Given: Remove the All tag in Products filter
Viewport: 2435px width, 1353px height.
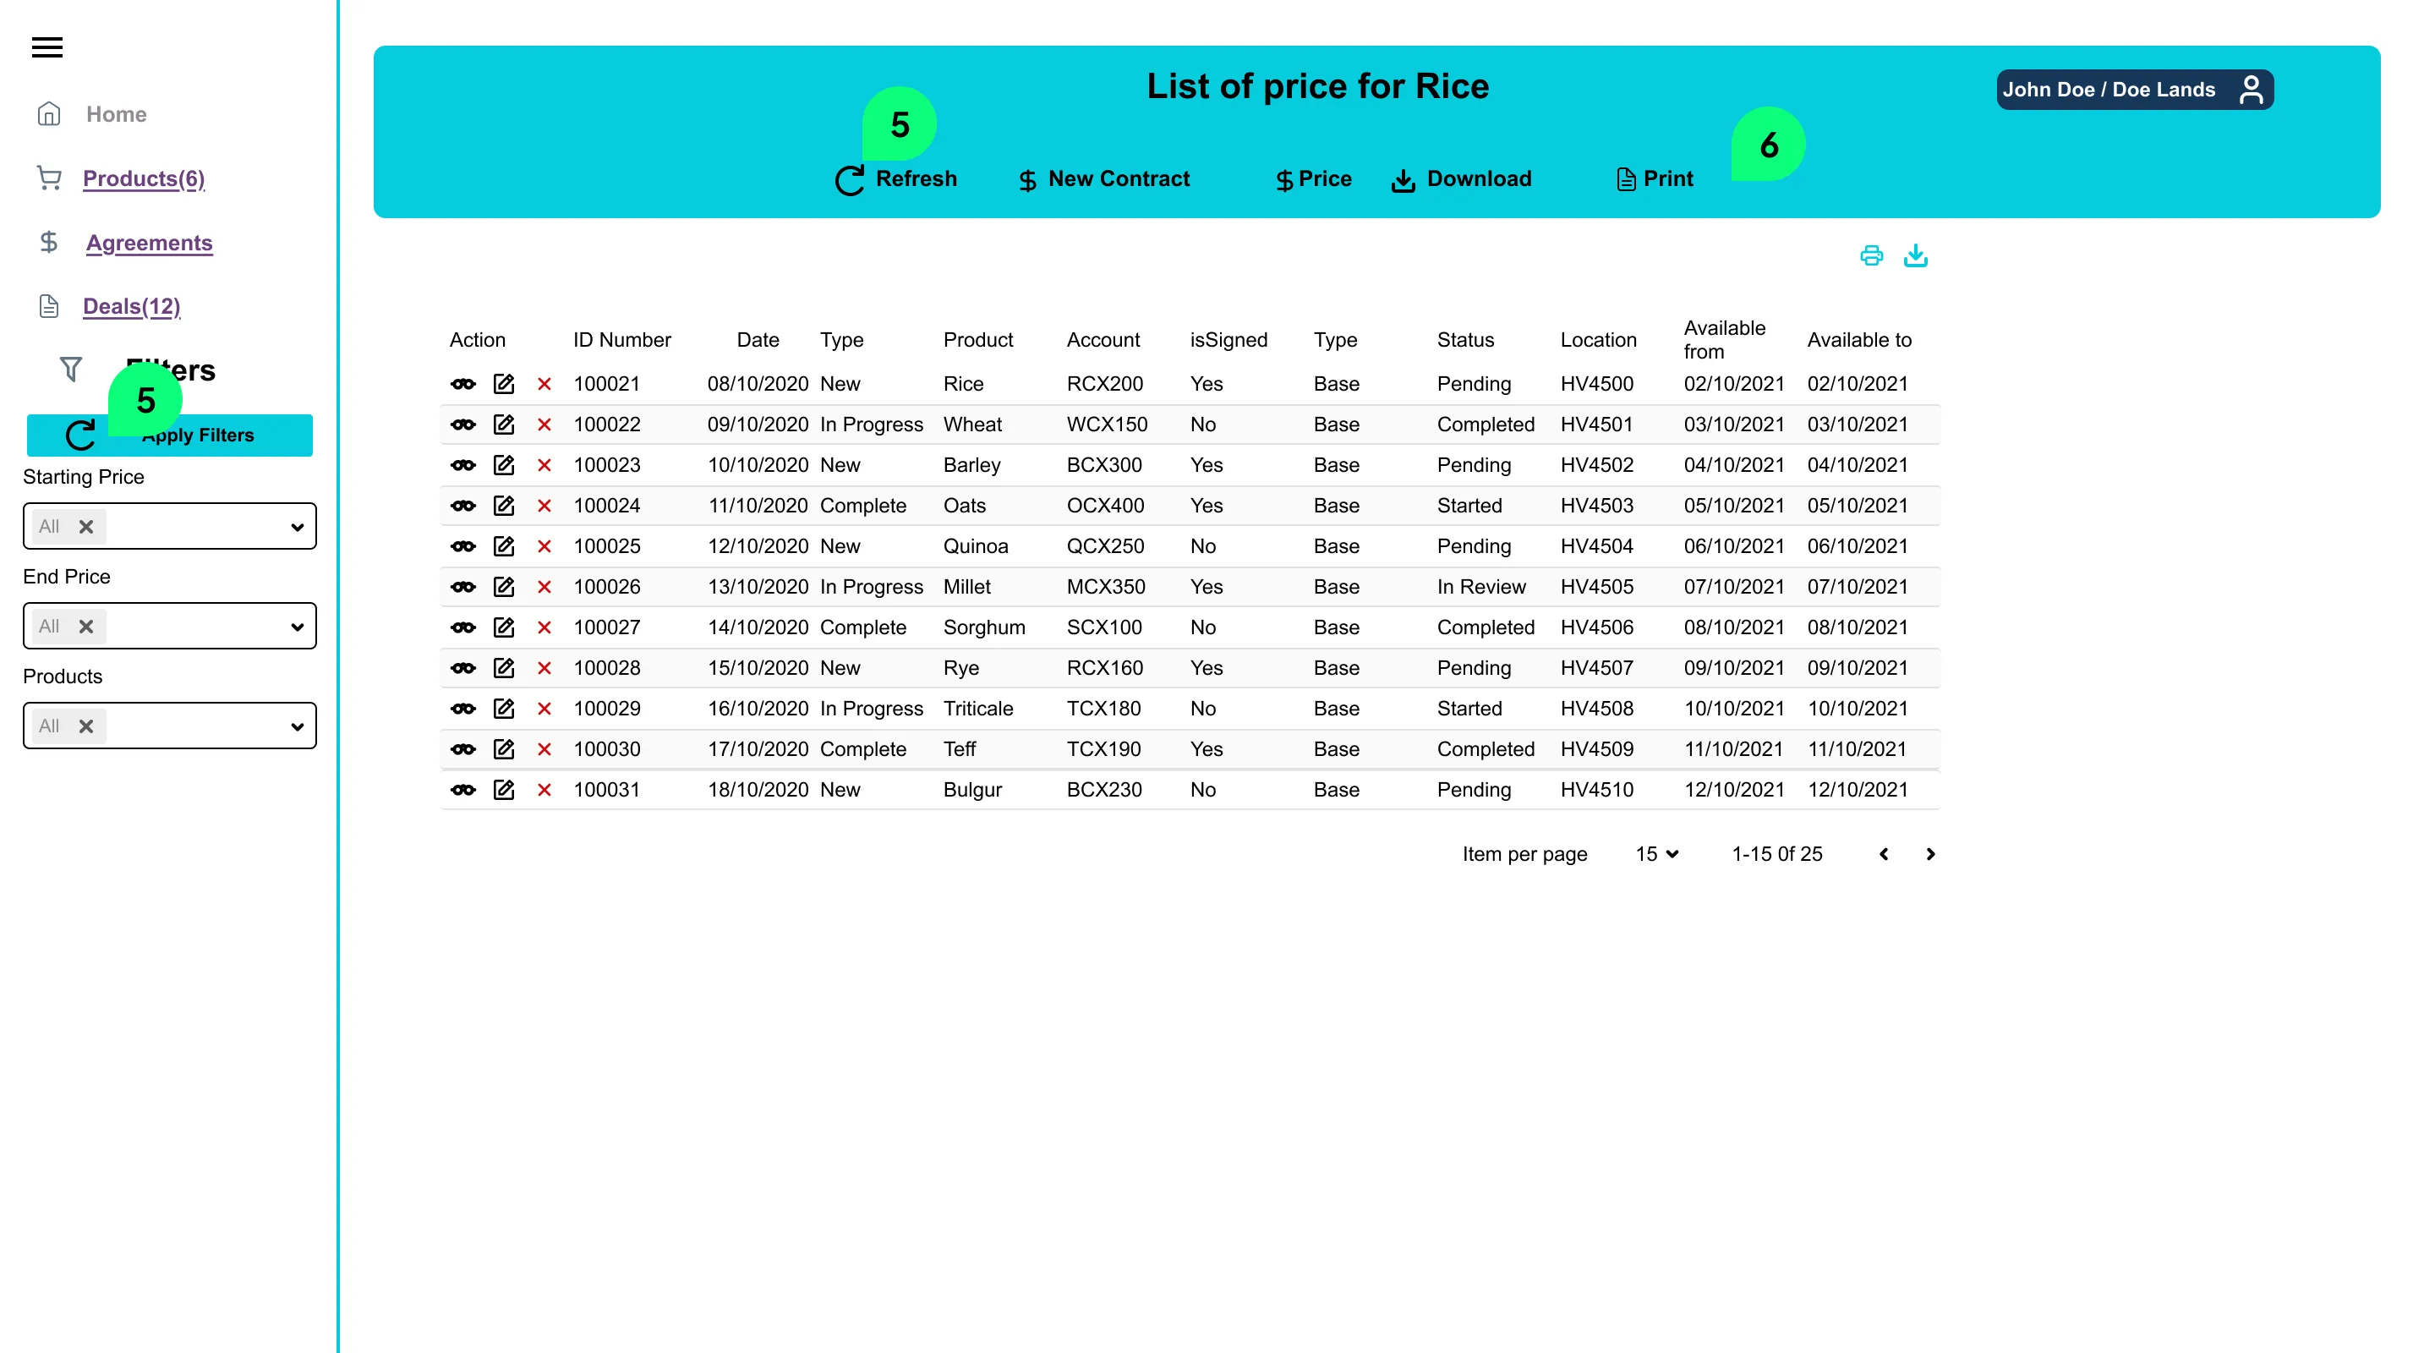Looking at the screenshot, I should tap(86, 726).
